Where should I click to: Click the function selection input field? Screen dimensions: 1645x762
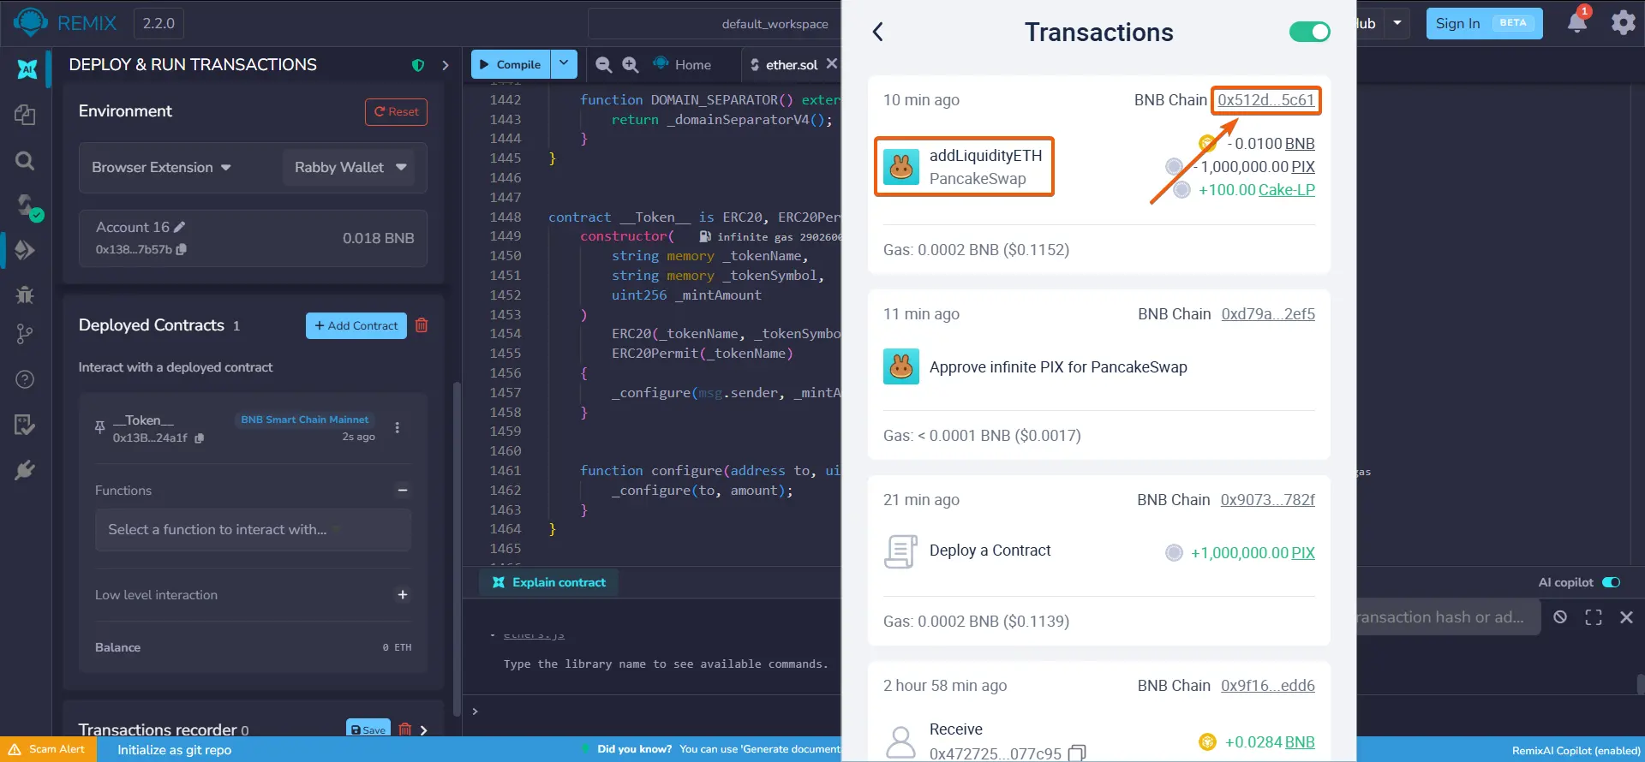pos(253,530)
